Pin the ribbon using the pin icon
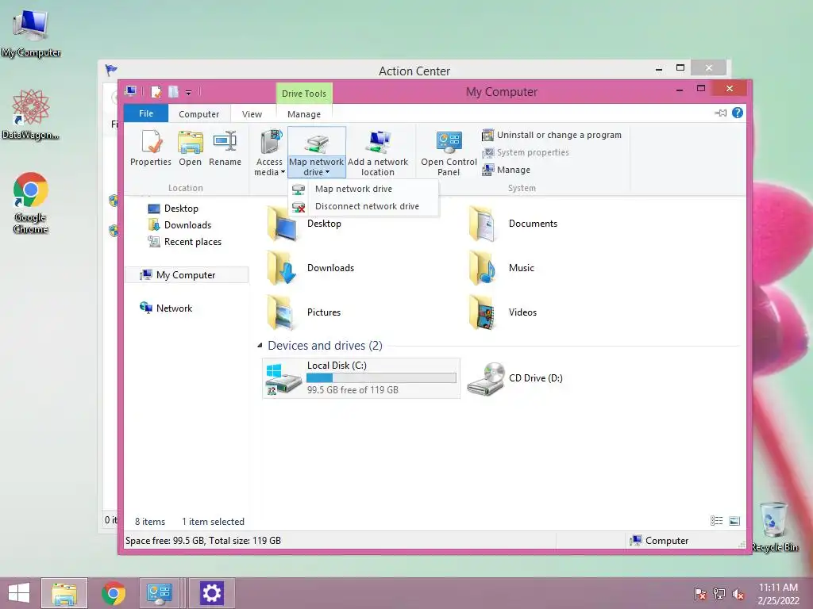The height and width of the screenshot is (609, 813). 720,113
